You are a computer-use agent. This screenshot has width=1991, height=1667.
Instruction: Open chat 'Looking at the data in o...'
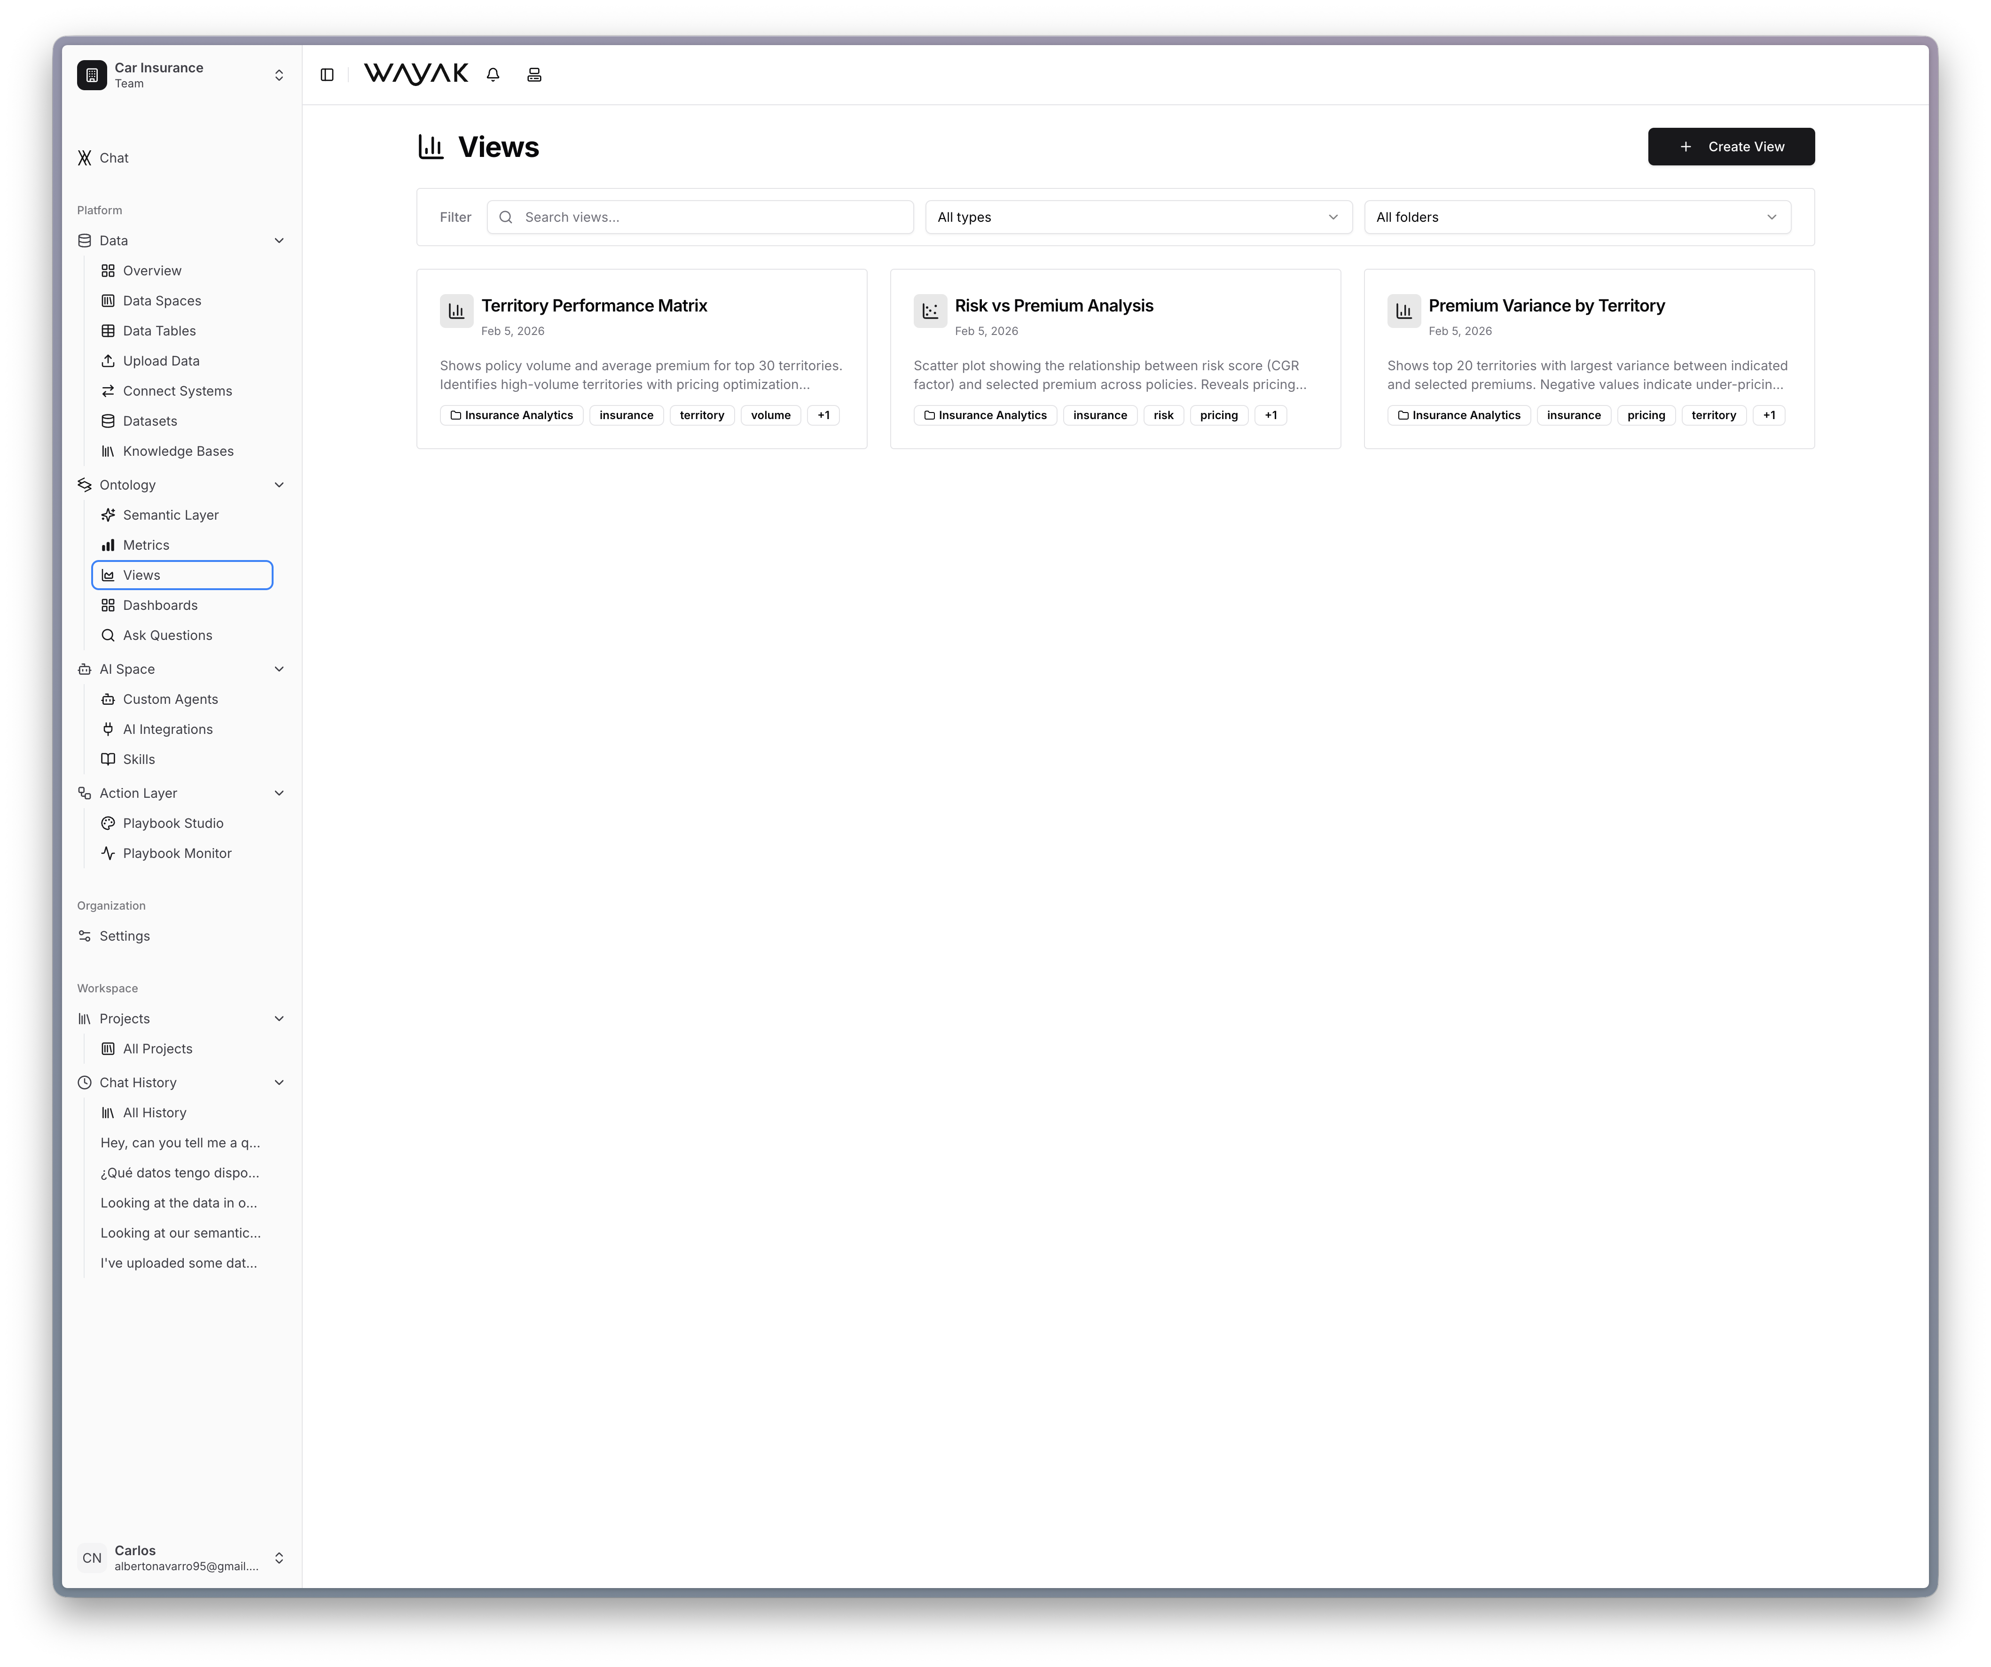(x=179, y=1204)
